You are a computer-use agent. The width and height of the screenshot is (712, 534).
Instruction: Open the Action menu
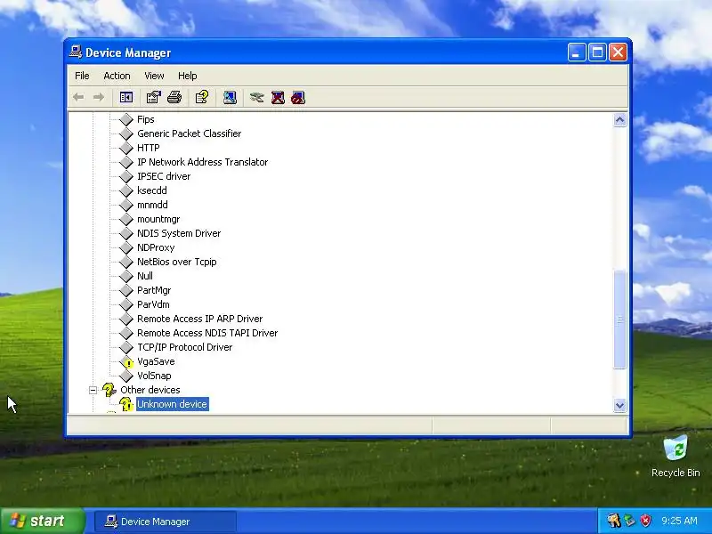click(x=117, y=76)
